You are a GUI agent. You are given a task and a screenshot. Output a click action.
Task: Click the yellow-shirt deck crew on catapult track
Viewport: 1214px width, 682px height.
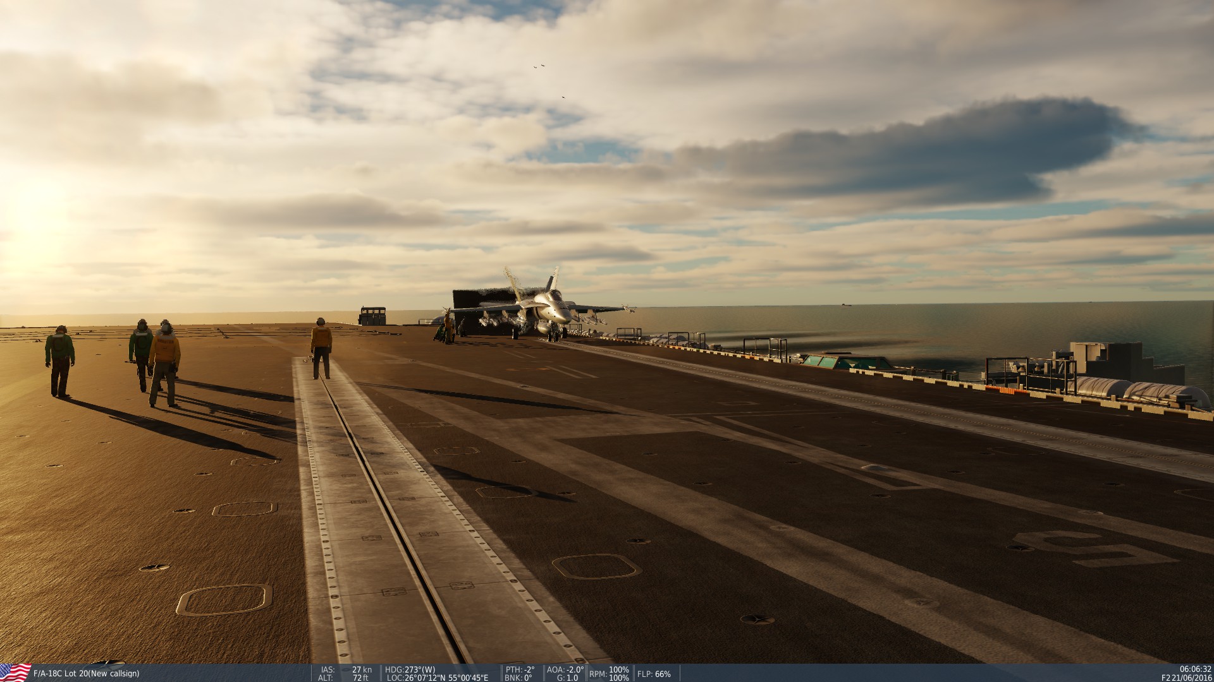321,349
